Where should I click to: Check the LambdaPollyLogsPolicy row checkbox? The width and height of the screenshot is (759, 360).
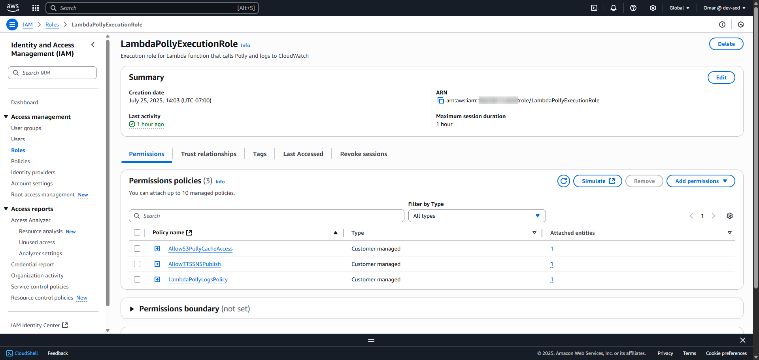(137, 279)
